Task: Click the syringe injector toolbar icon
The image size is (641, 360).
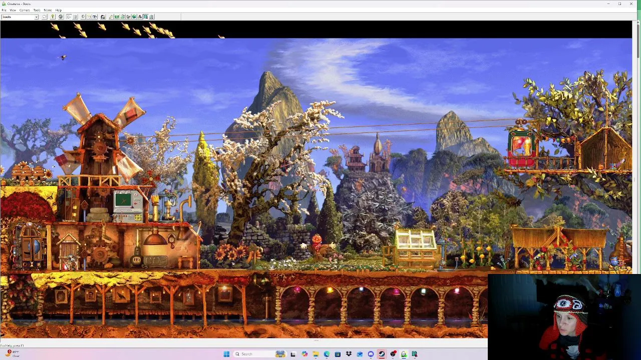Action: [111, 17]
